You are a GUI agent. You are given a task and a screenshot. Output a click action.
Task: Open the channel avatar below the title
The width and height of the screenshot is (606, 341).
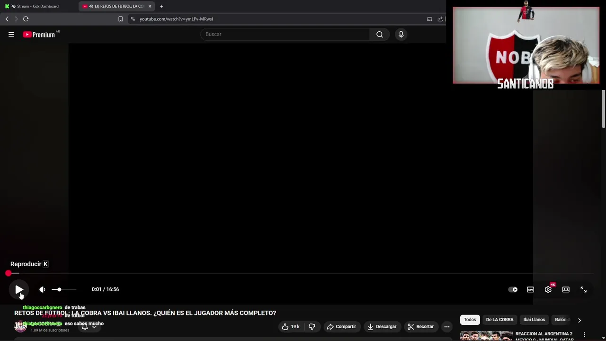point(20,326)
